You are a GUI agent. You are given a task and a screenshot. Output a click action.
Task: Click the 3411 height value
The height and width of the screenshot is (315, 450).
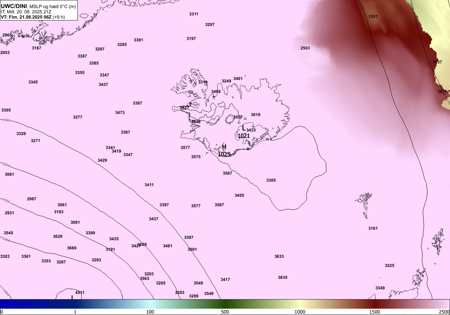click(149, 185)
